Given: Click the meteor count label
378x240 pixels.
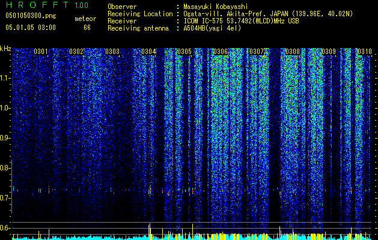Looking at the screenshot, I should pos(85,19).
